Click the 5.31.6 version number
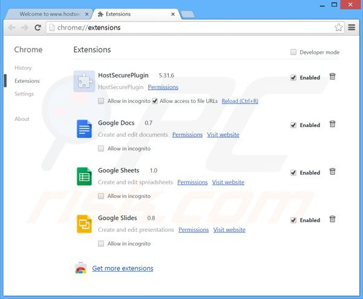Image resolution: width=363 pixels, height=299 pixels. coord(166,76)
